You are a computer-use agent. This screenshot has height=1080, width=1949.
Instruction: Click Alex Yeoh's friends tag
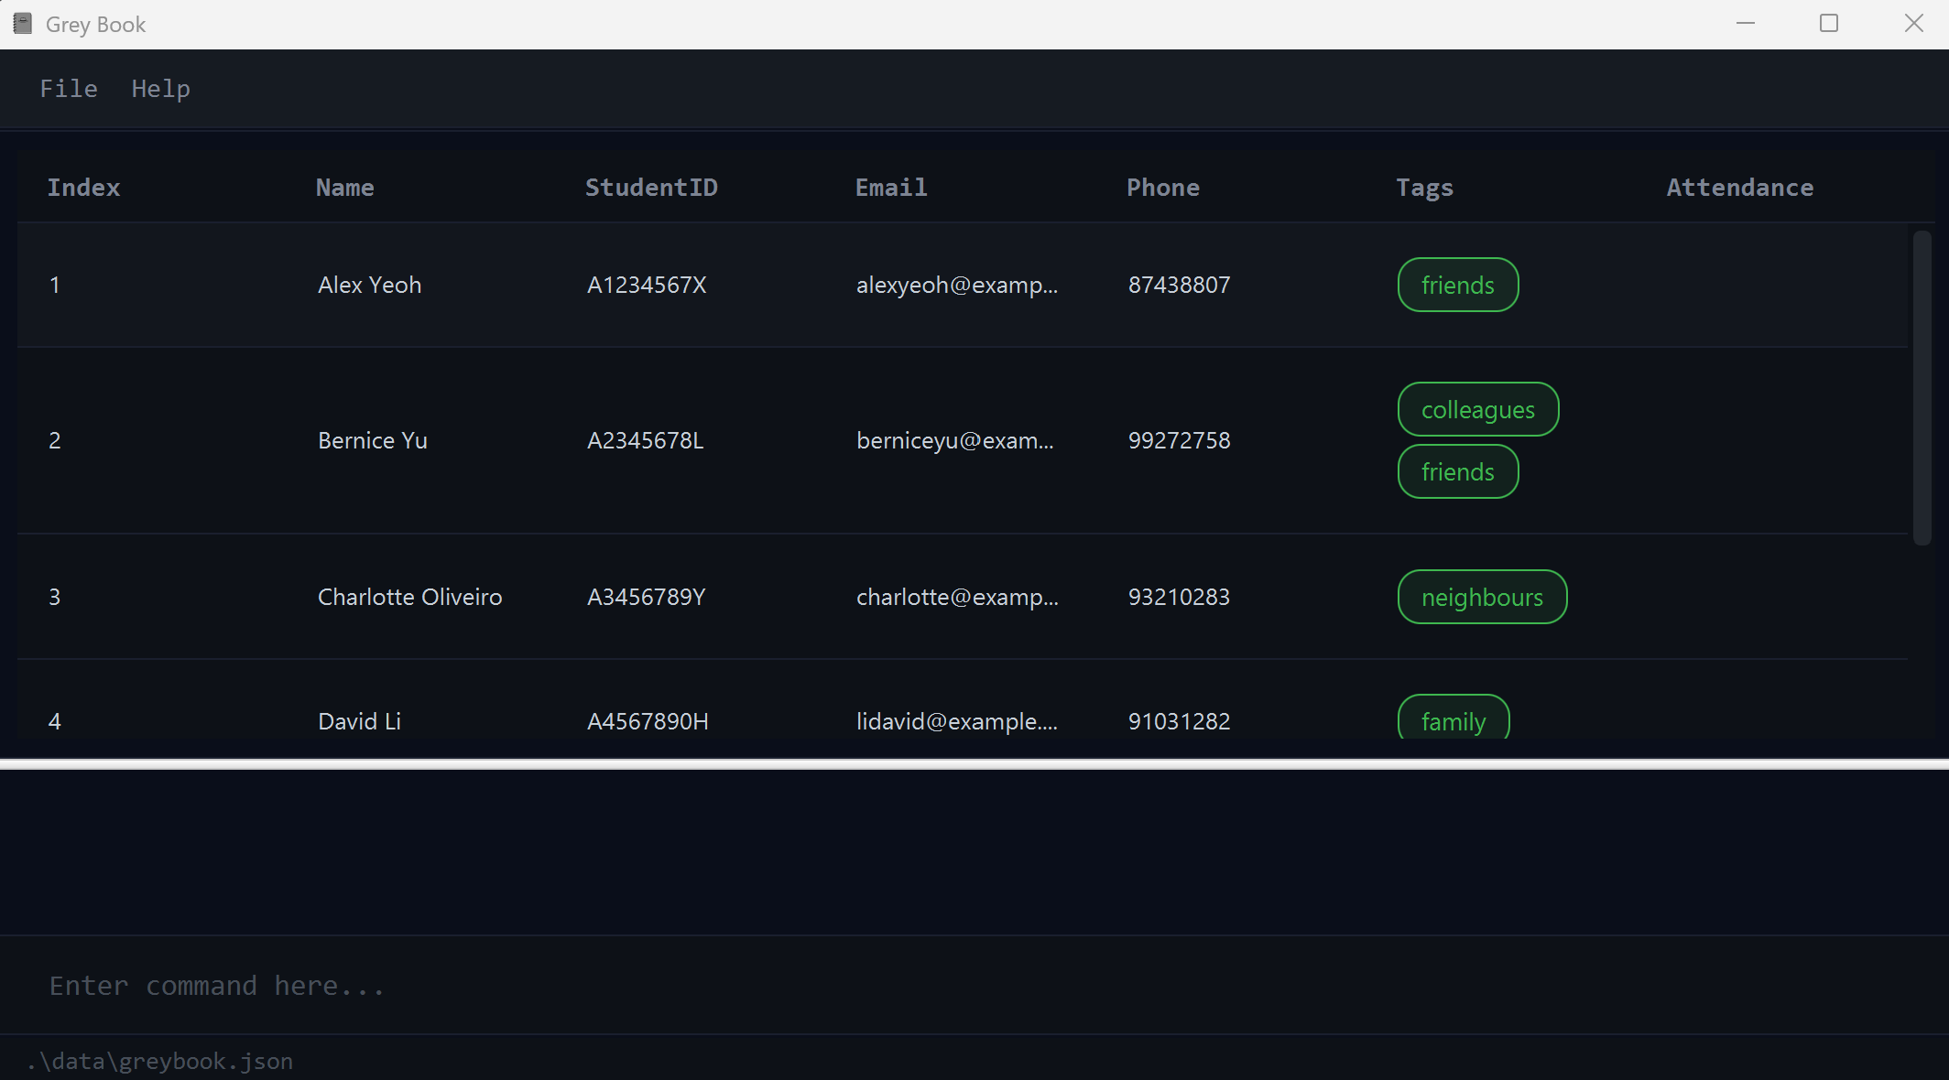(1457, 286)
